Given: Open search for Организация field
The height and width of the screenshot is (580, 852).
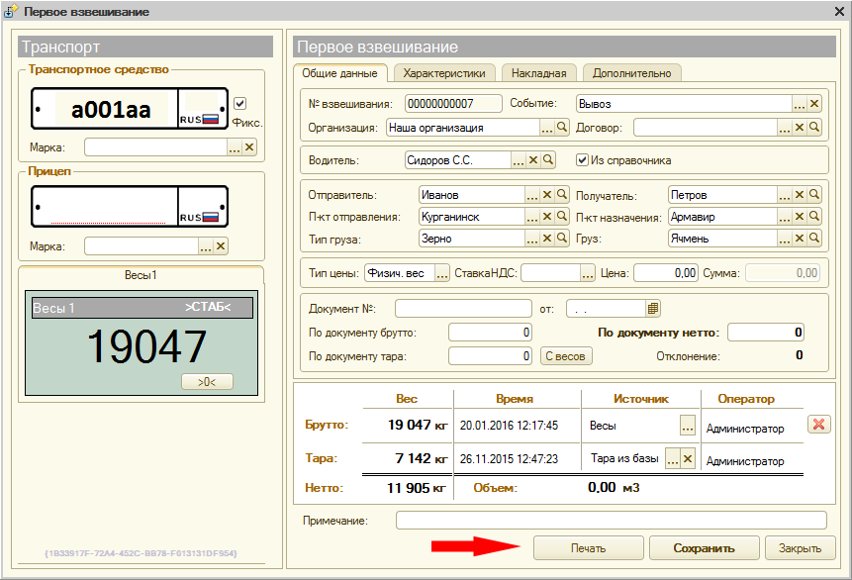Looking at the screenshot, I should (x=562, y=128).
